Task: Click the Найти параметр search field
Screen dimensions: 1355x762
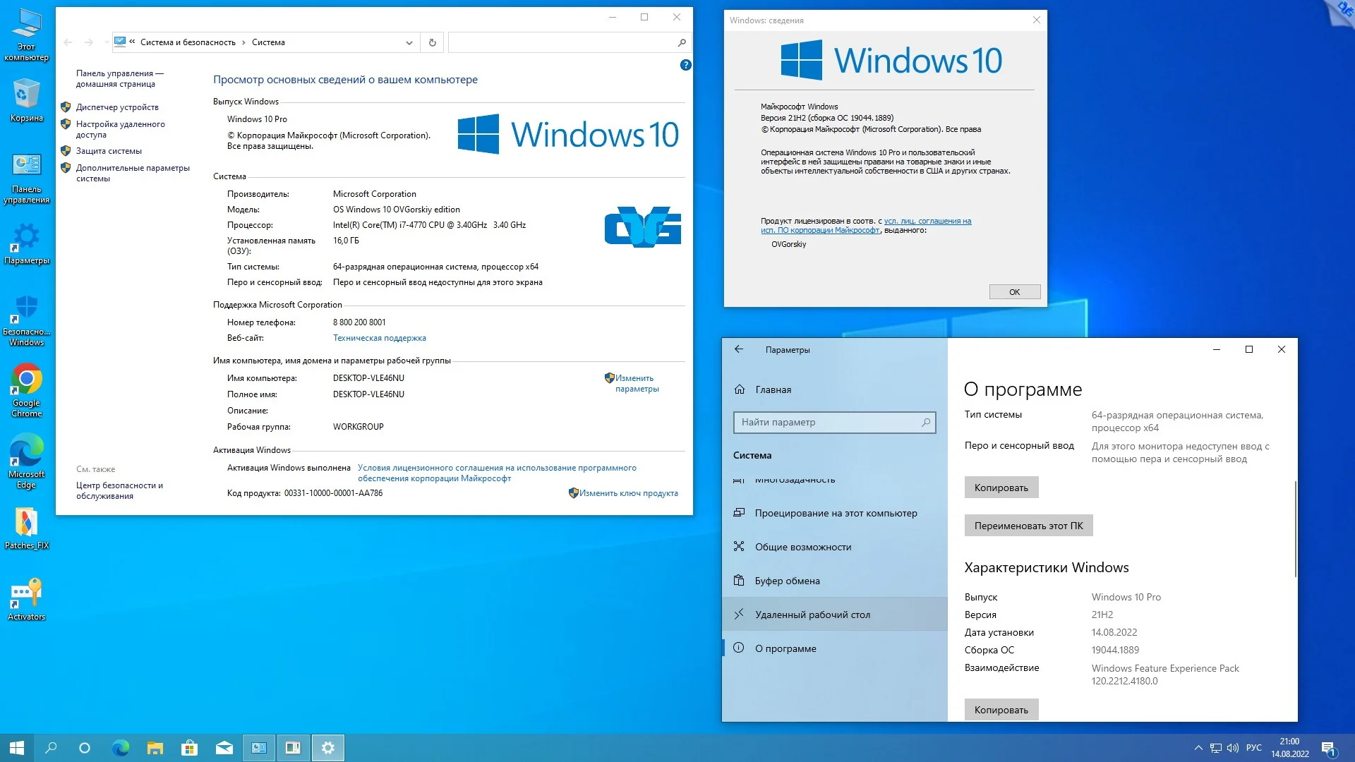Action: [x=827, y=422]
